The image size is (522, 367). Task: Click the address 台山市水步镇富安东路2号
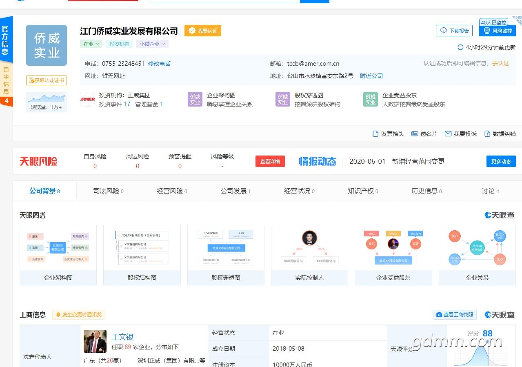click(320, 76)
